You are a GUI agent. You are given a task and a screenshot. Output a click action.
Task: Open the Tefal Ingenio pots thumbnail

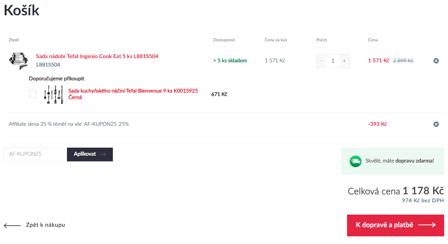tap(19, 60)
